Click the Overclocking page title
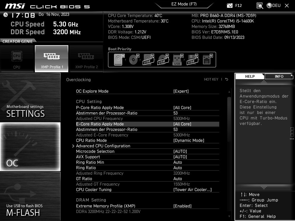This screenshot has height=221, width=295. point(78,80)
